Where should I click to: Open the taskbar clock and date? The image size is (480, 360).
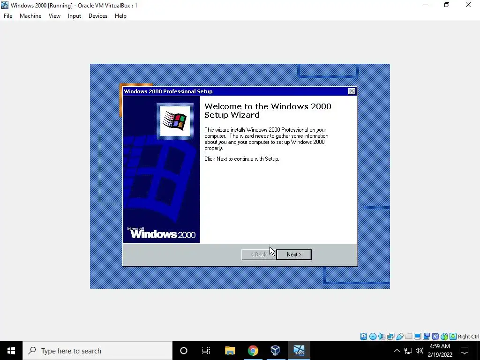(440, 351)
